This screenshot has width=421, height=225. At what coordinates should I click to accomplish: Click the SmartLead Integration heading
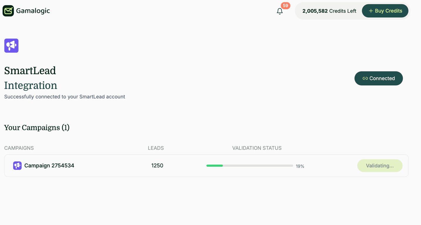click(30, 78)
